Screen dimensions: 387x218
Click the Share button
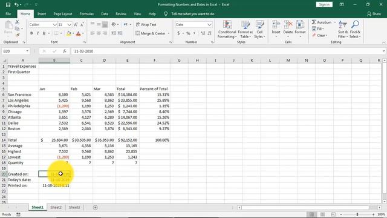click(x=374, y=14)
